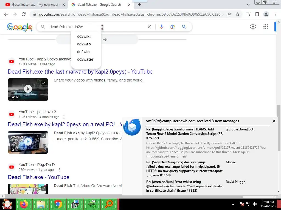This screenshot has width=281, height=210.
Task: Open more options for PogzDu:D result
Action: 59,170
